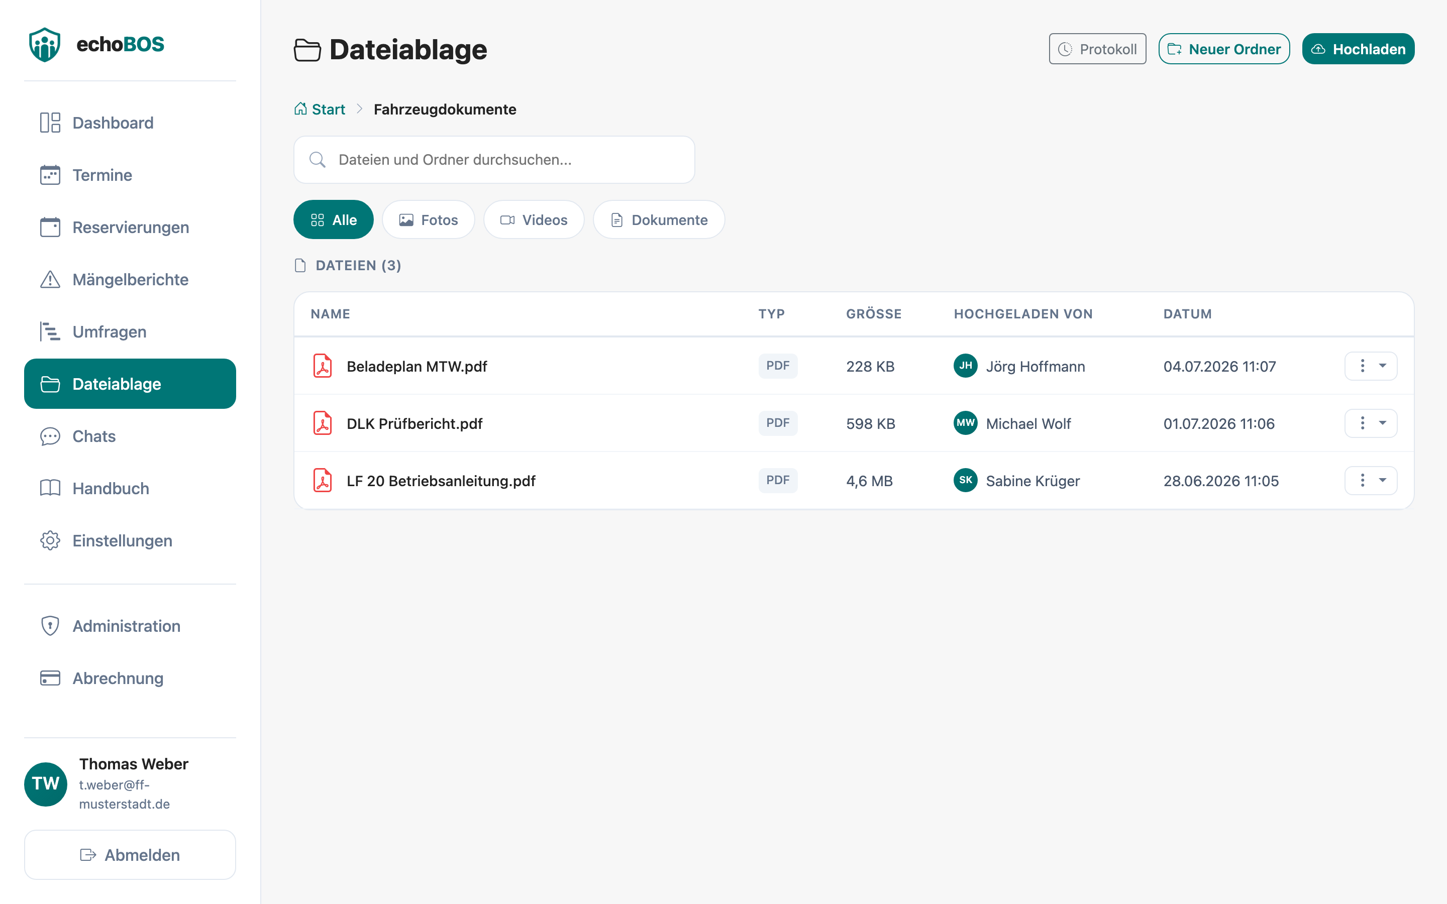The width and height of the screenshot is (1447, 904).
Task: Click the JH avatar of Jörg Hoffmann
Action: click(965, 366)
